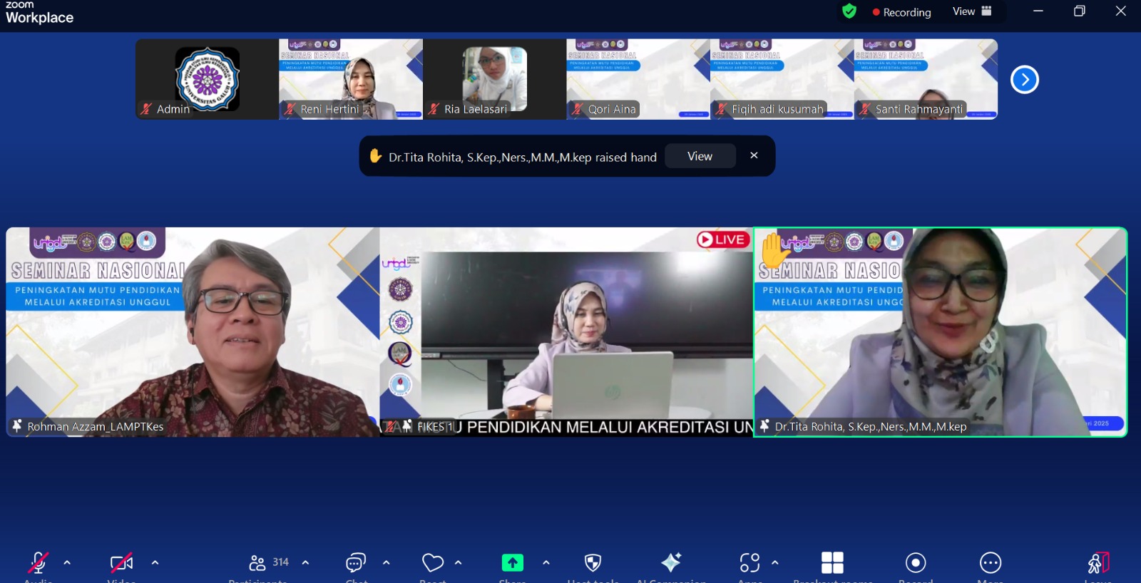Open the Chat panel
Screen dimensions: 1141x583
(x=356, y=563)
